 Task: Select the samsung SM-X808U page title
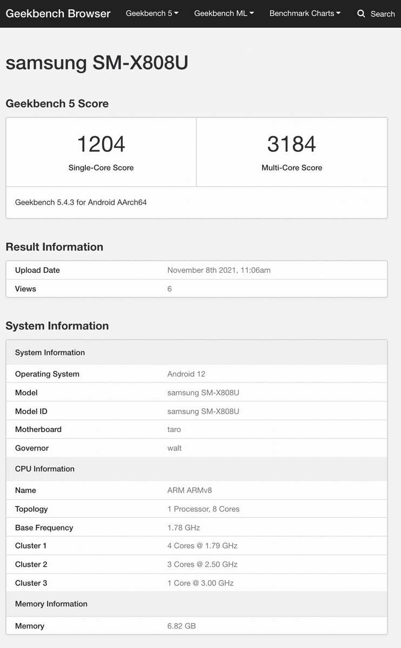click(97, 63)
